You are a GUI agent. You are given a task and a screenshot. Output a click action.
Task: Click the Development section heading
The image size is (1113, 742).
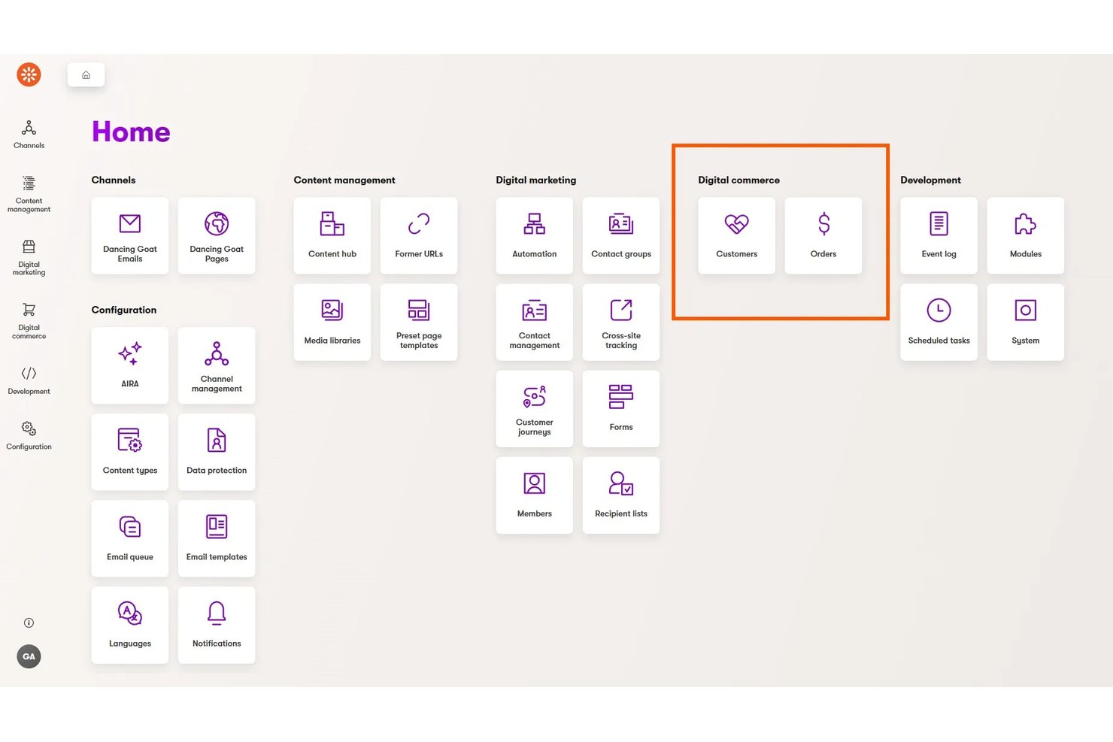pos(930,180)
